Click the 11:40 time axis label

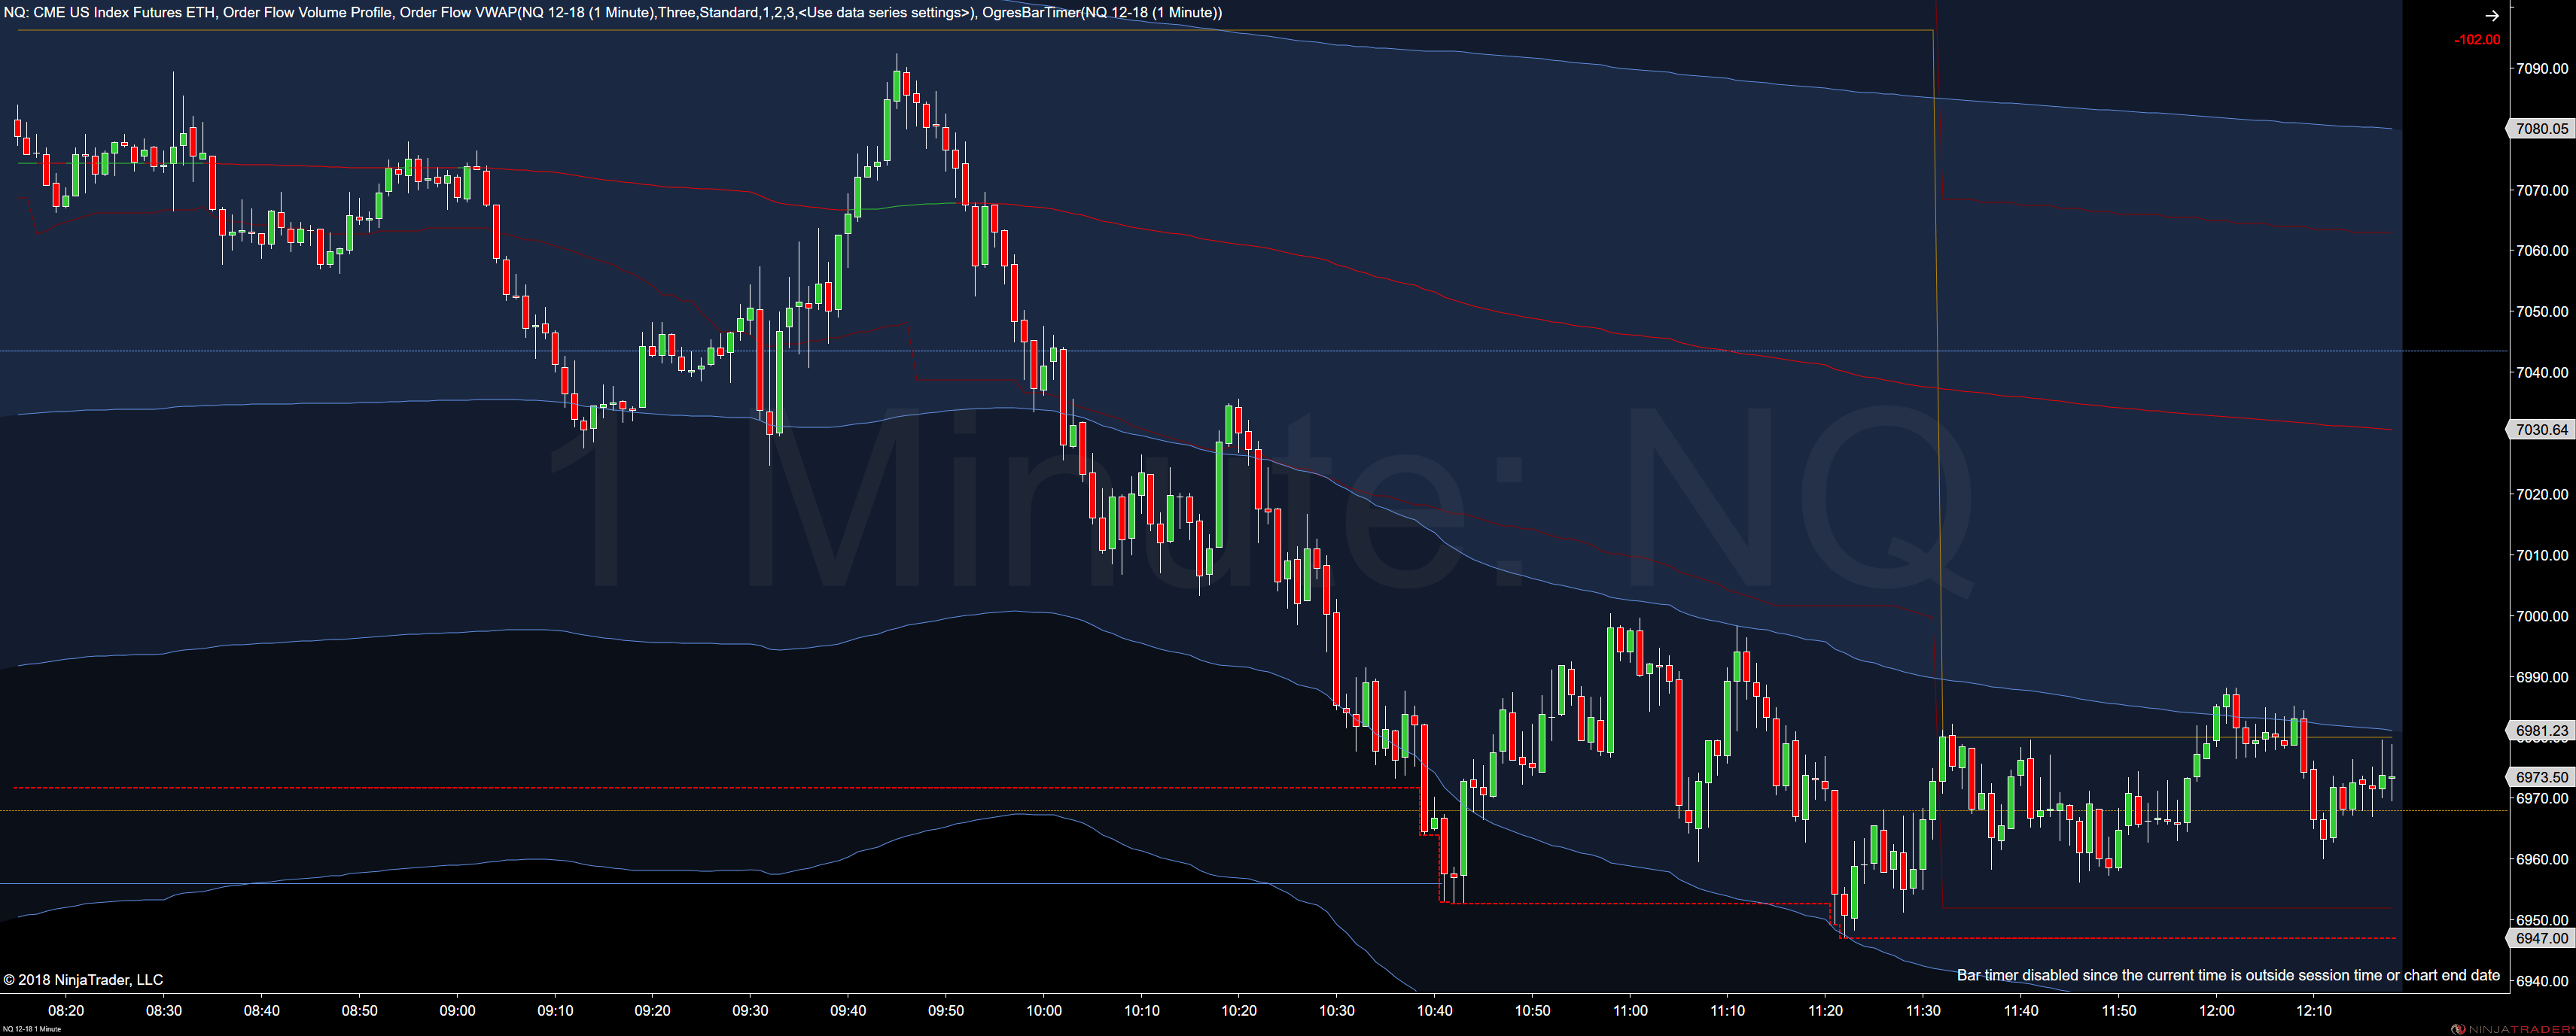point(2021,1010)
